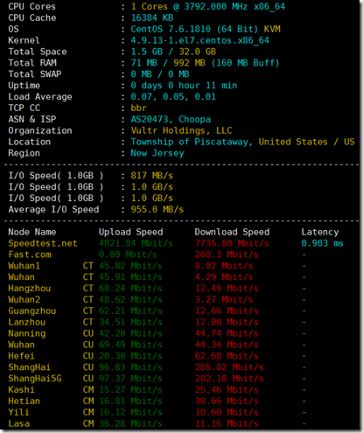Click Organization value 'Vultr Holdings, LLC'
This screenshot has width=363, height=433.
pos(181,130)
